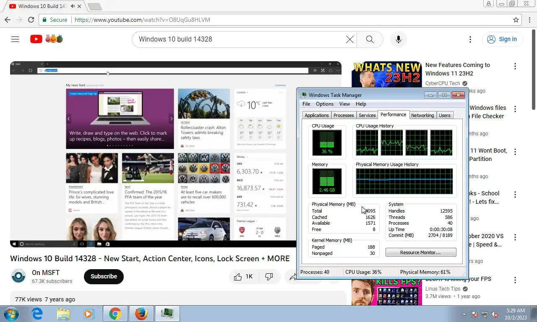
Task: Mute tab via speaker icon
Action: coord(73,6)
